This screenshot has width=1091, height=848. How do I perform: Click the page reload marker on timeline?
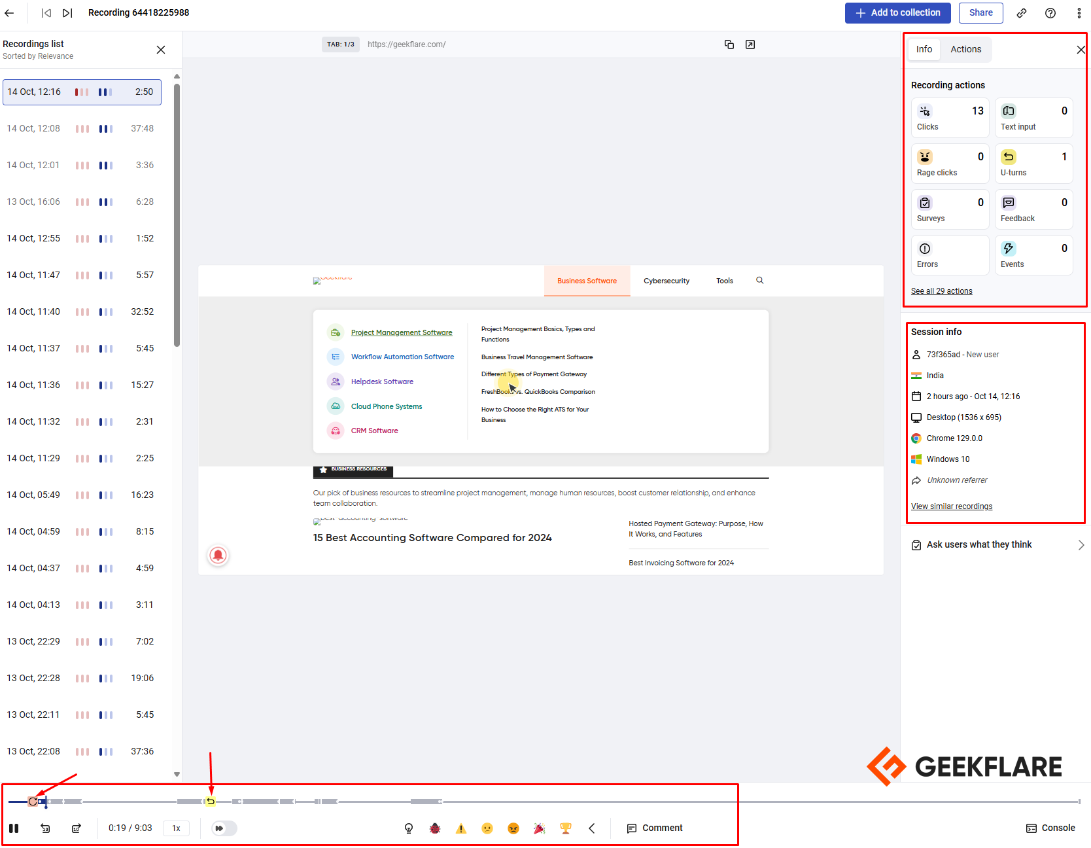click(x=33, y=802)
